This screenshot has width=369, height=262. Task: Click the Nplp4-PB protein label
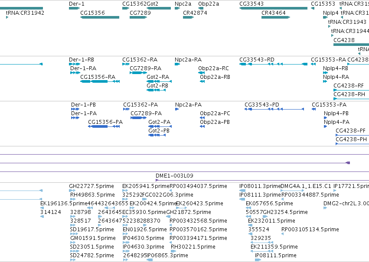point(336,113)
